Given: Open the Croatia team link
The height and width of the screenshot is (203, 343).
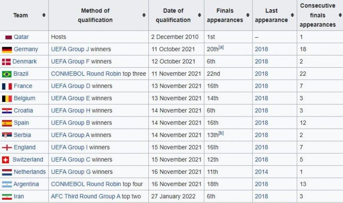Looking at the screenshot, I should (23, 110).
